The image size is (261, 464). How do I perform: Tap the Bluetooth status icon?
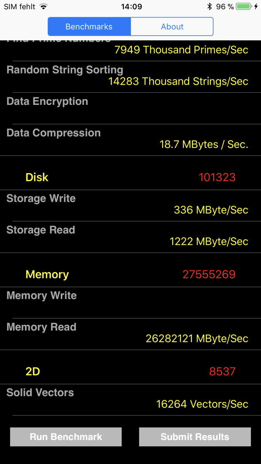[210, 7]
